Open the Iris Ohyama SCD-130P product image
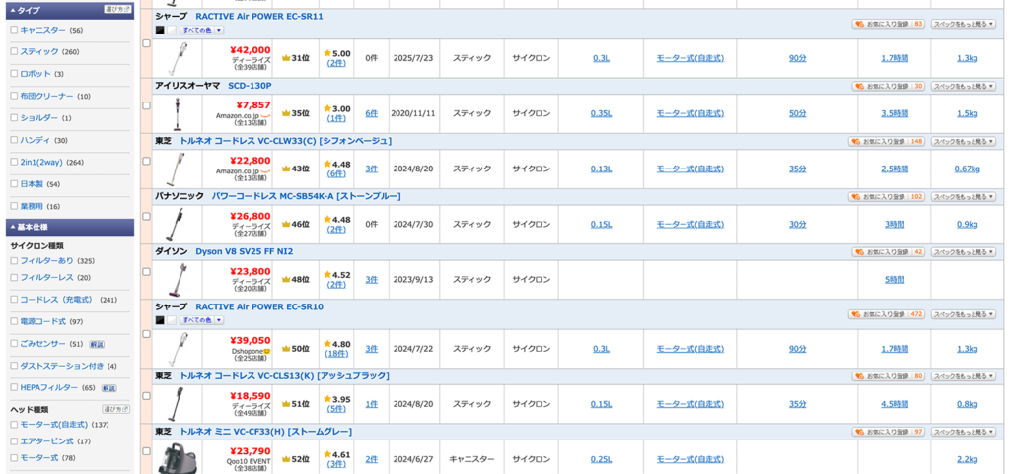 (x=179, y=114)
